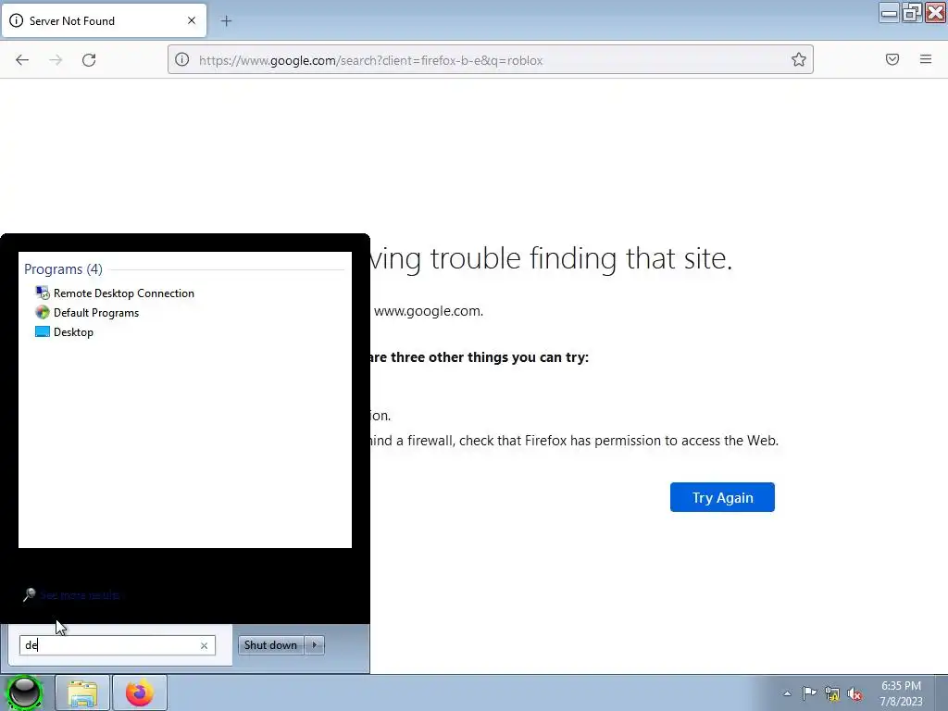Minimize the Firefox window
The width and height of the screenshot is (948, 711).
[x=889, y=13]
